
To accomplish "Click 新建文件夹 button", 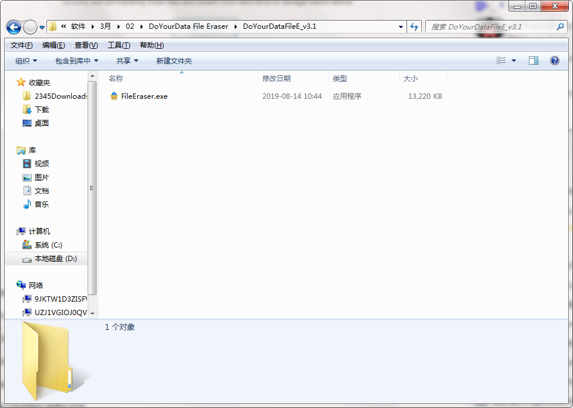I will tap(174, 61).
